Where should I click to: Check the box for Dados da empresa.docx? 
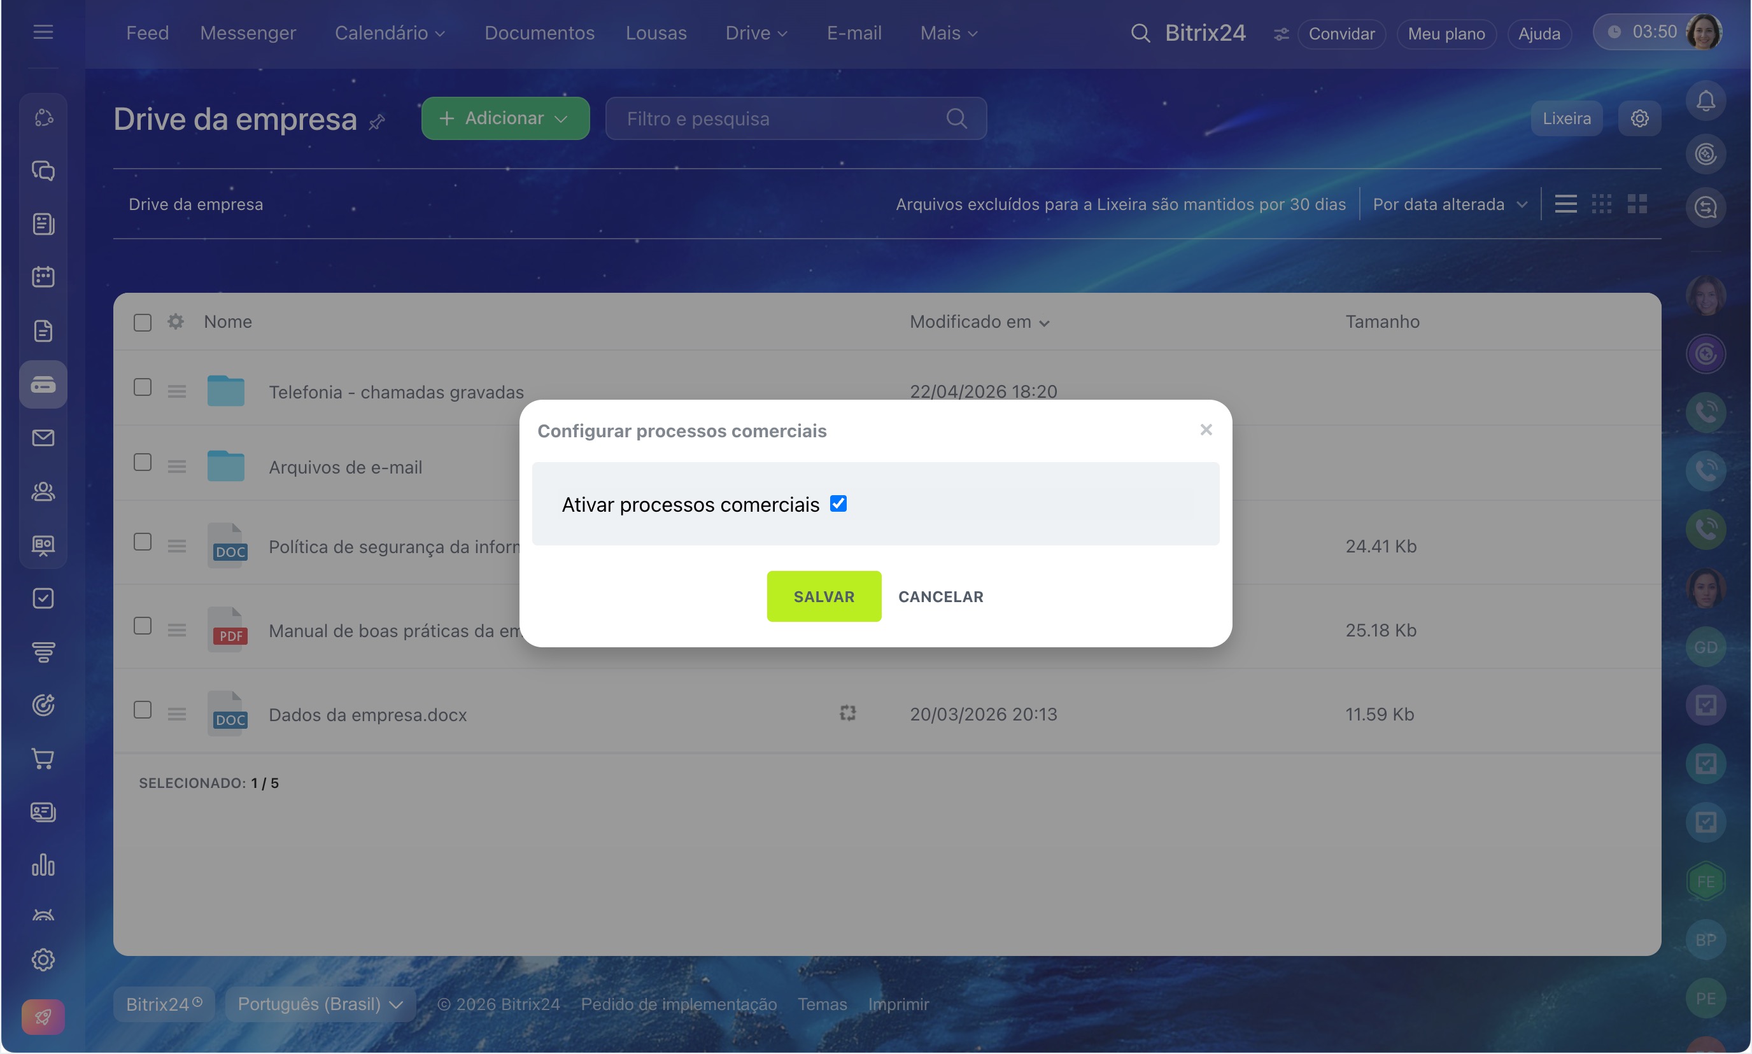tap(143, 710)
